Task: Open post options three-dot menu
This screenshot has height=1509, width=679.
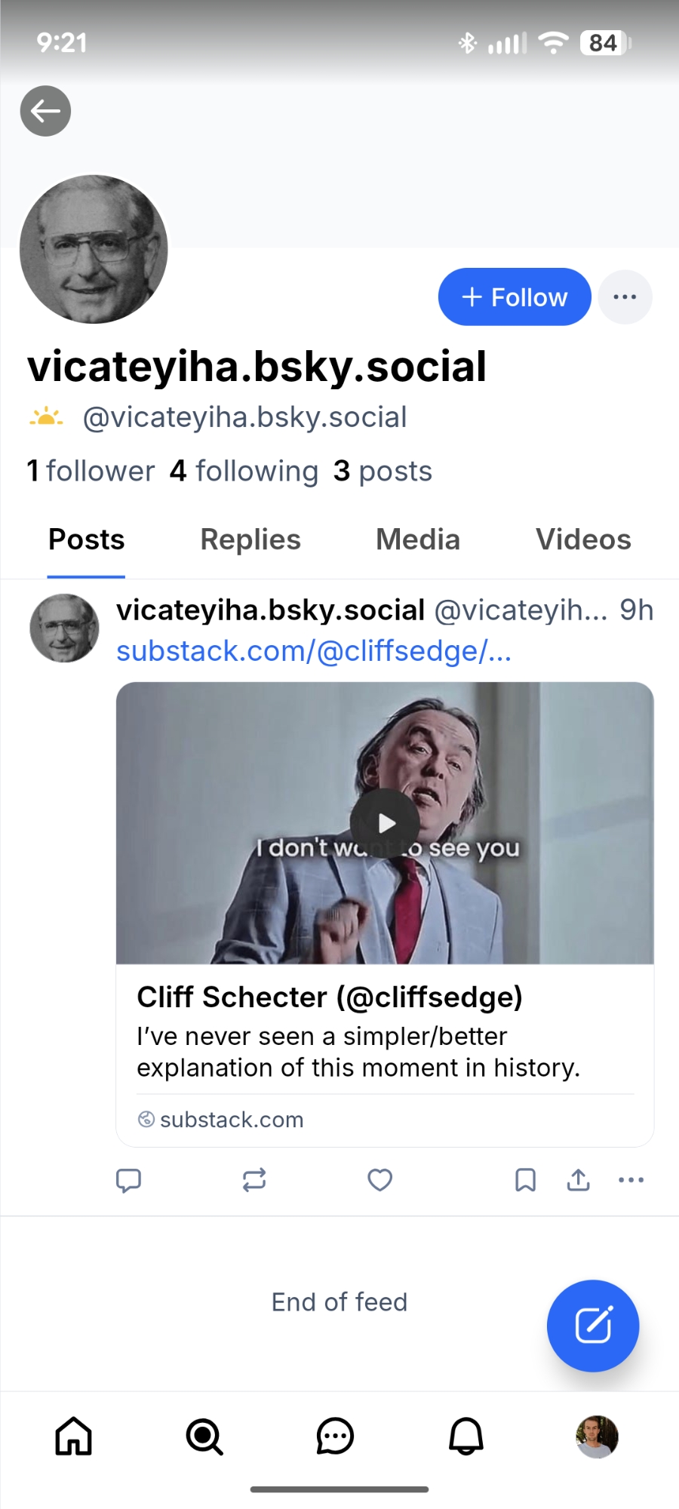Action: [x=631, y=1180]
